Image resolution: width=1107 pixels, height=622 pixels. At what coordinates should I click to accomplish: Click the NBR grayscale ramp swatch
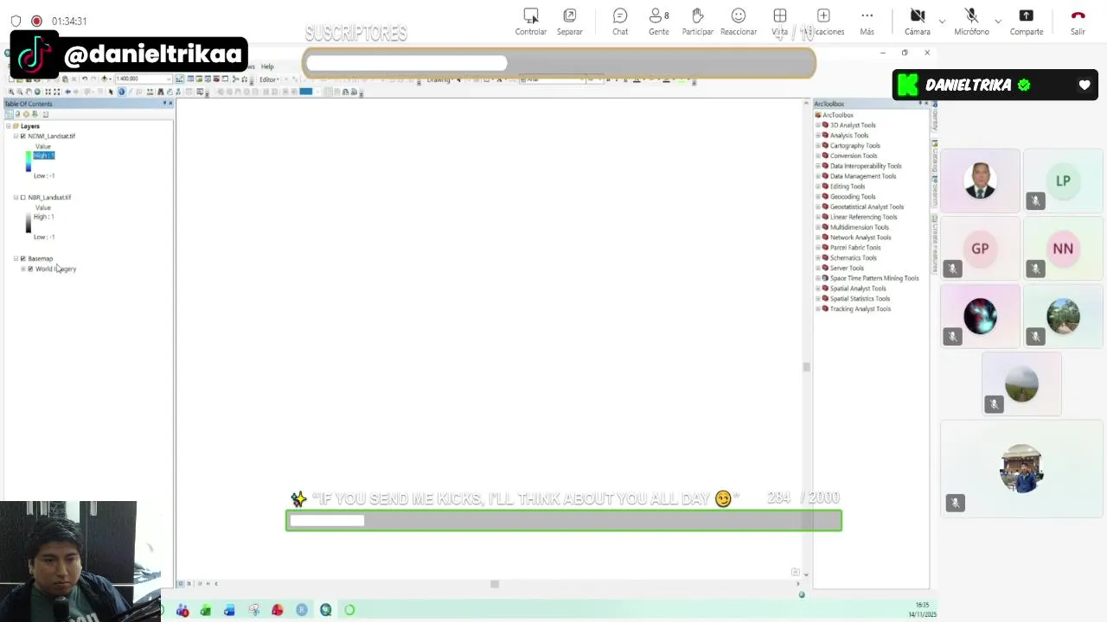point(29,222)
